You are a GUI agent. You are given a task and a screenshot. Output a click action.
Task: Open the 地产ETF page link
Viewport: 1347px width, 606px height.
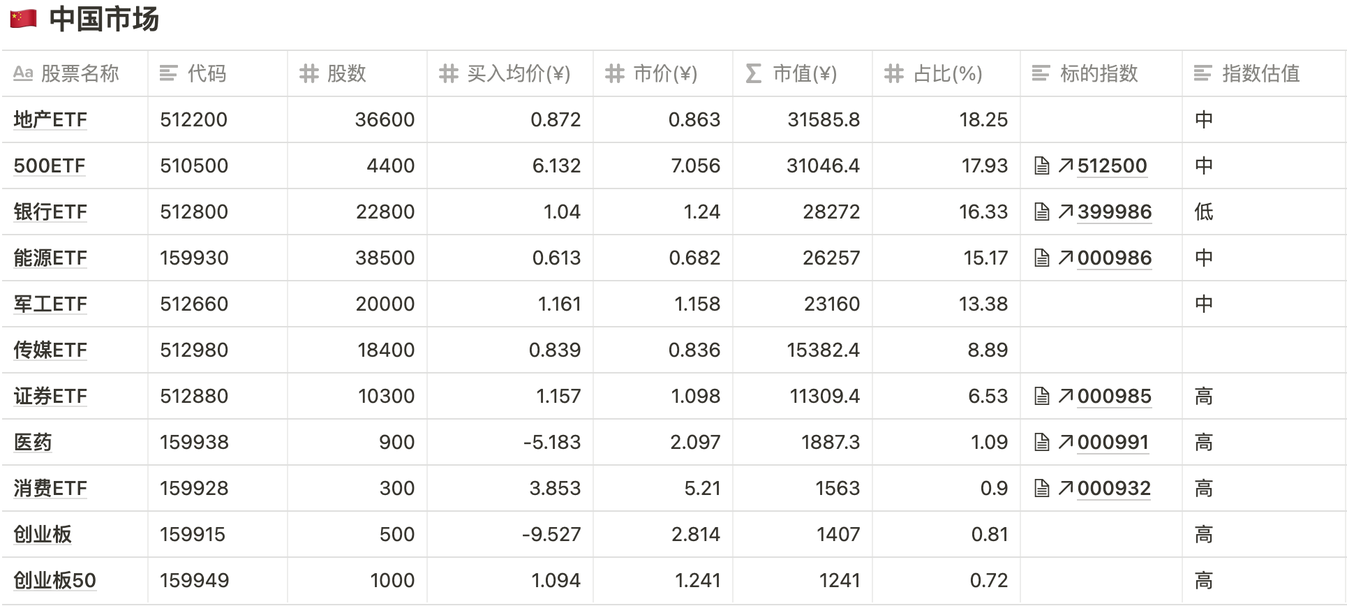[x=50, y=119]
